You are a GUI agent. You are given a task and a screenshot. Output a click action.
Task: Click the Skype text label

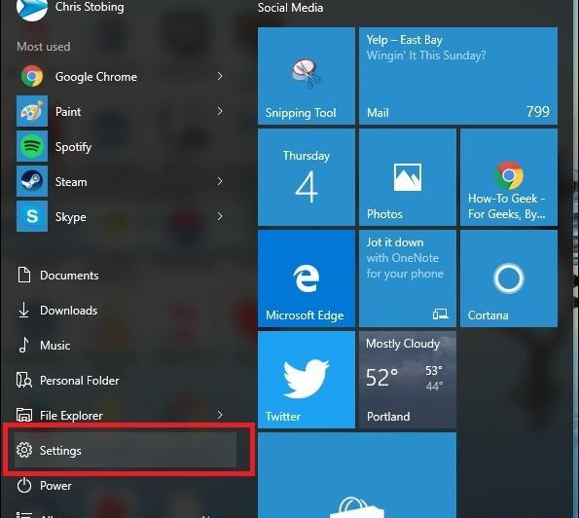tap(70, 217)
